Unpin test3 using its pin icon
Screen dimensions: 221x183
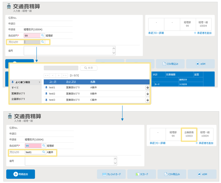[x=46, y=100]
